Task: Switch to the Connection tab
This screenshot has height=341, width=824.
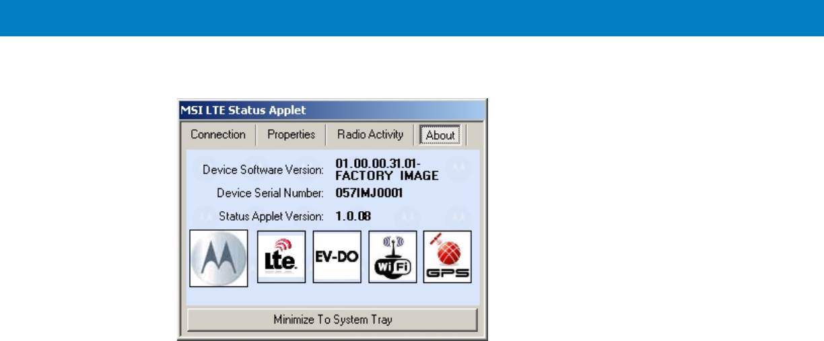Action: (217, 134)
